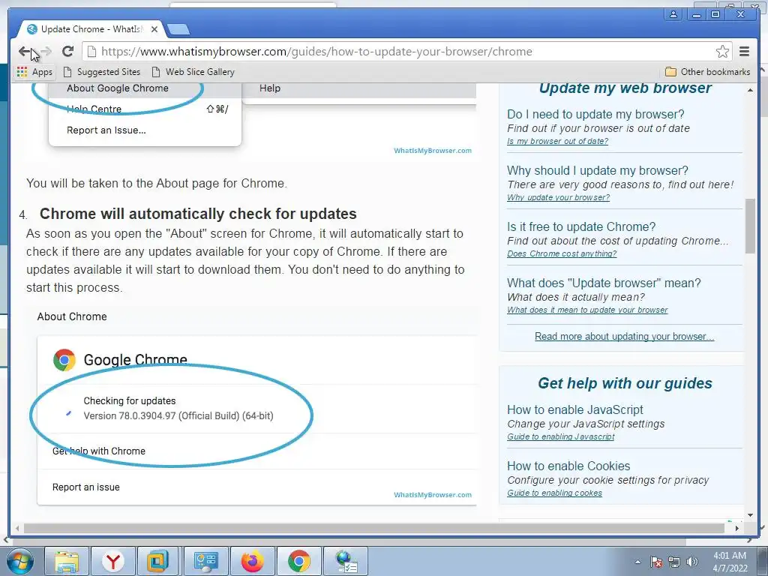Open Windows Explorer from the taskbar

point(67,561)
